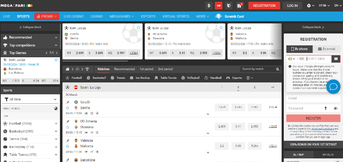Image resolution: width=343 pixels, height=162 pixels.
Task: Open the live chat bubble
Action: (x=333, y=87)
